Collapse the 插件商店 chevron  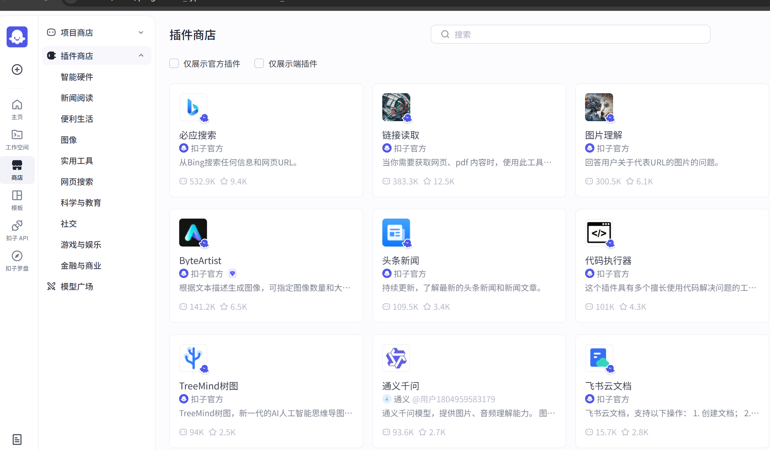141,56
